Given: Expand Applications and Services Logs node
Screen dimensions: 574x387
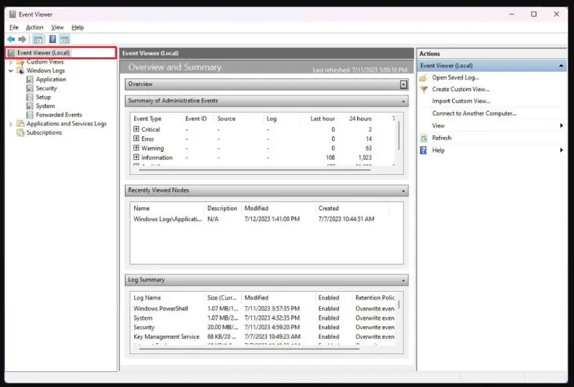Looking at the screenshot, I should tap(11, 124).
